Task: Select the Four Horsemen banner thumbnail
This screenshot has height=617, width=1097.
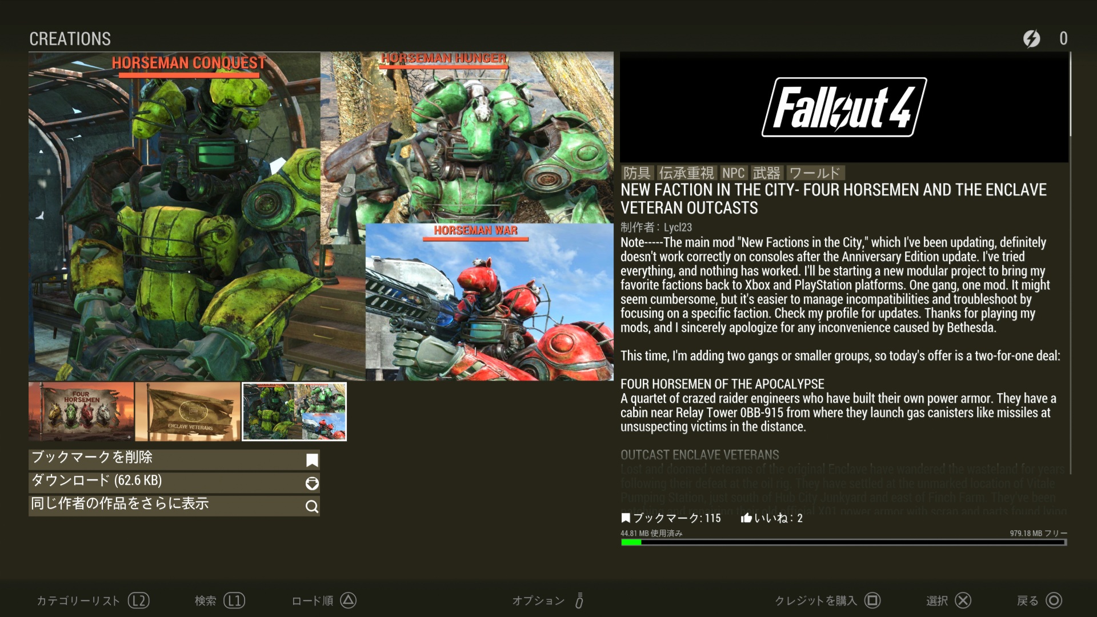Action: [81, 411]
